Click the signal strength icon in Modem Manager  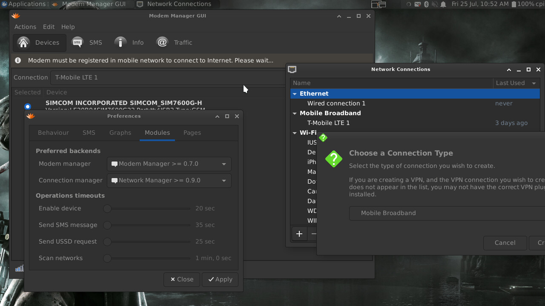point(20,268)
